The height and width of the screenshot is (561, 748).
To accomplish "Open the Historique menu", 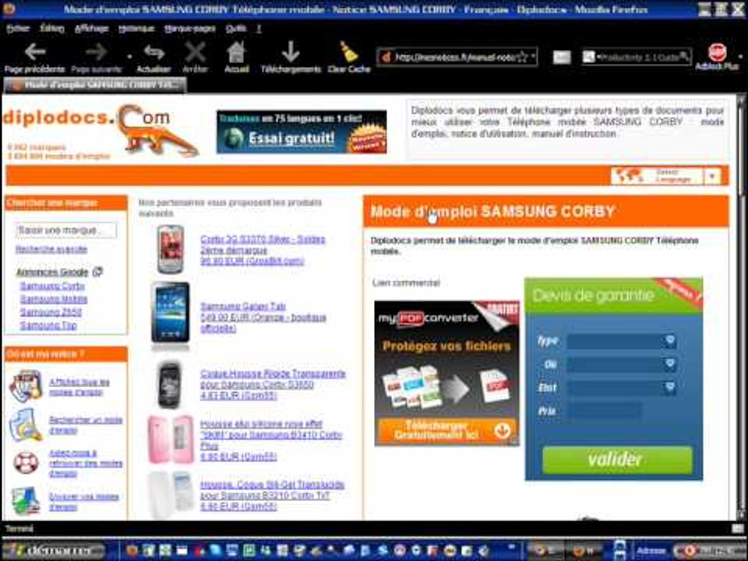I will point(136,29).
